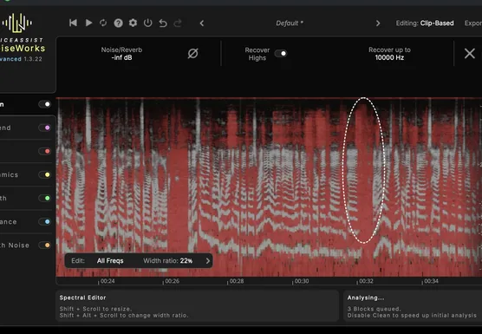This screenshot has width=482, height=334.
Task: Click the Spectral Editor heading
Action: click(x=82, y=298)
